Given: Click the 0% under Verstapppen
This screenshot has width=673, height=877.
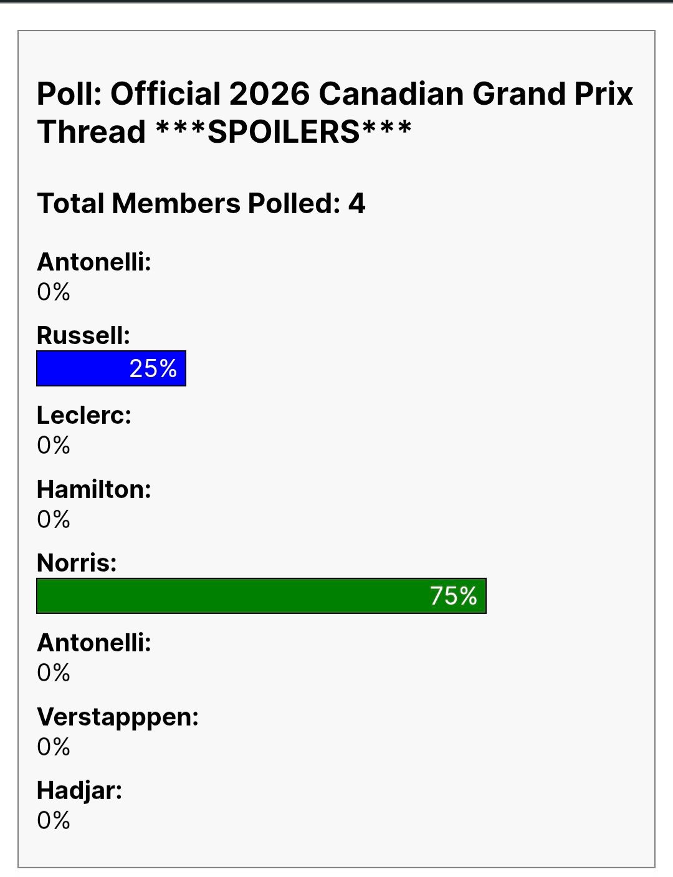Looking at the screenshot, I should 54,747.
